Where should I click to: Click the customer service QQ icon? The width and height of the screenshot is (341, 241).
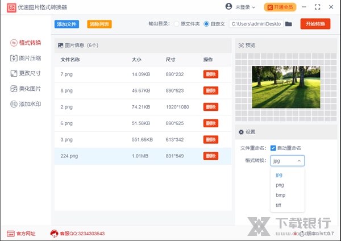click(x=55, y=233)
